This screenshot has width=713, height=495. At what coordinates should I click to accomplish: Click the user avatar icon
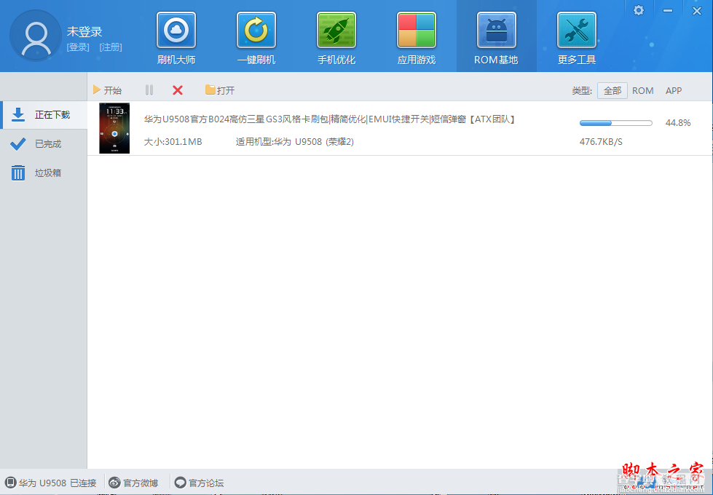36,36
